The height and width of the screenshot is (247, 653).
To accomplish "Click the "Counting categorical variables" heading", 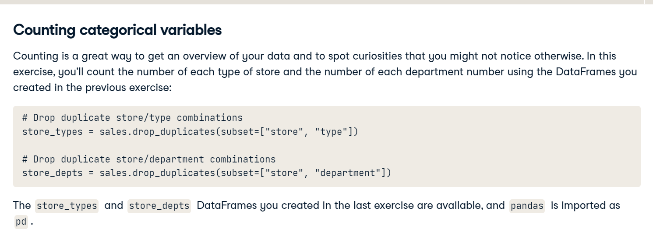I will click(x=117, y=30).
